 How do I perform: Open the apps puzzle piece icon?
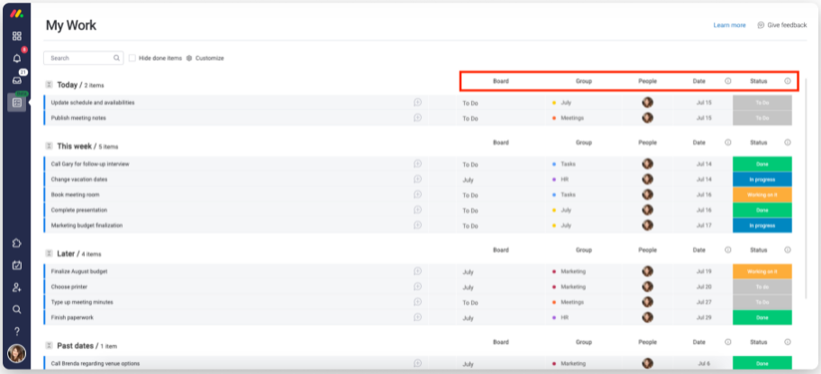point(16,243)
